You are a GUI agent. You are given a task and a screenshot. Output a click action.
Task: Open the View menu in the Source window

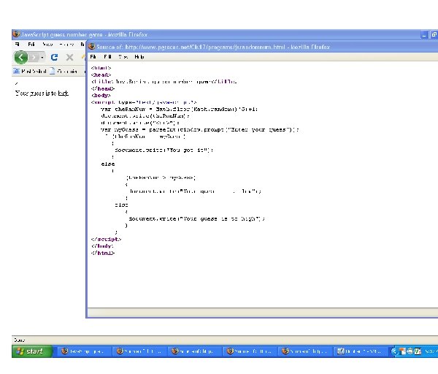tap(123, 57)
